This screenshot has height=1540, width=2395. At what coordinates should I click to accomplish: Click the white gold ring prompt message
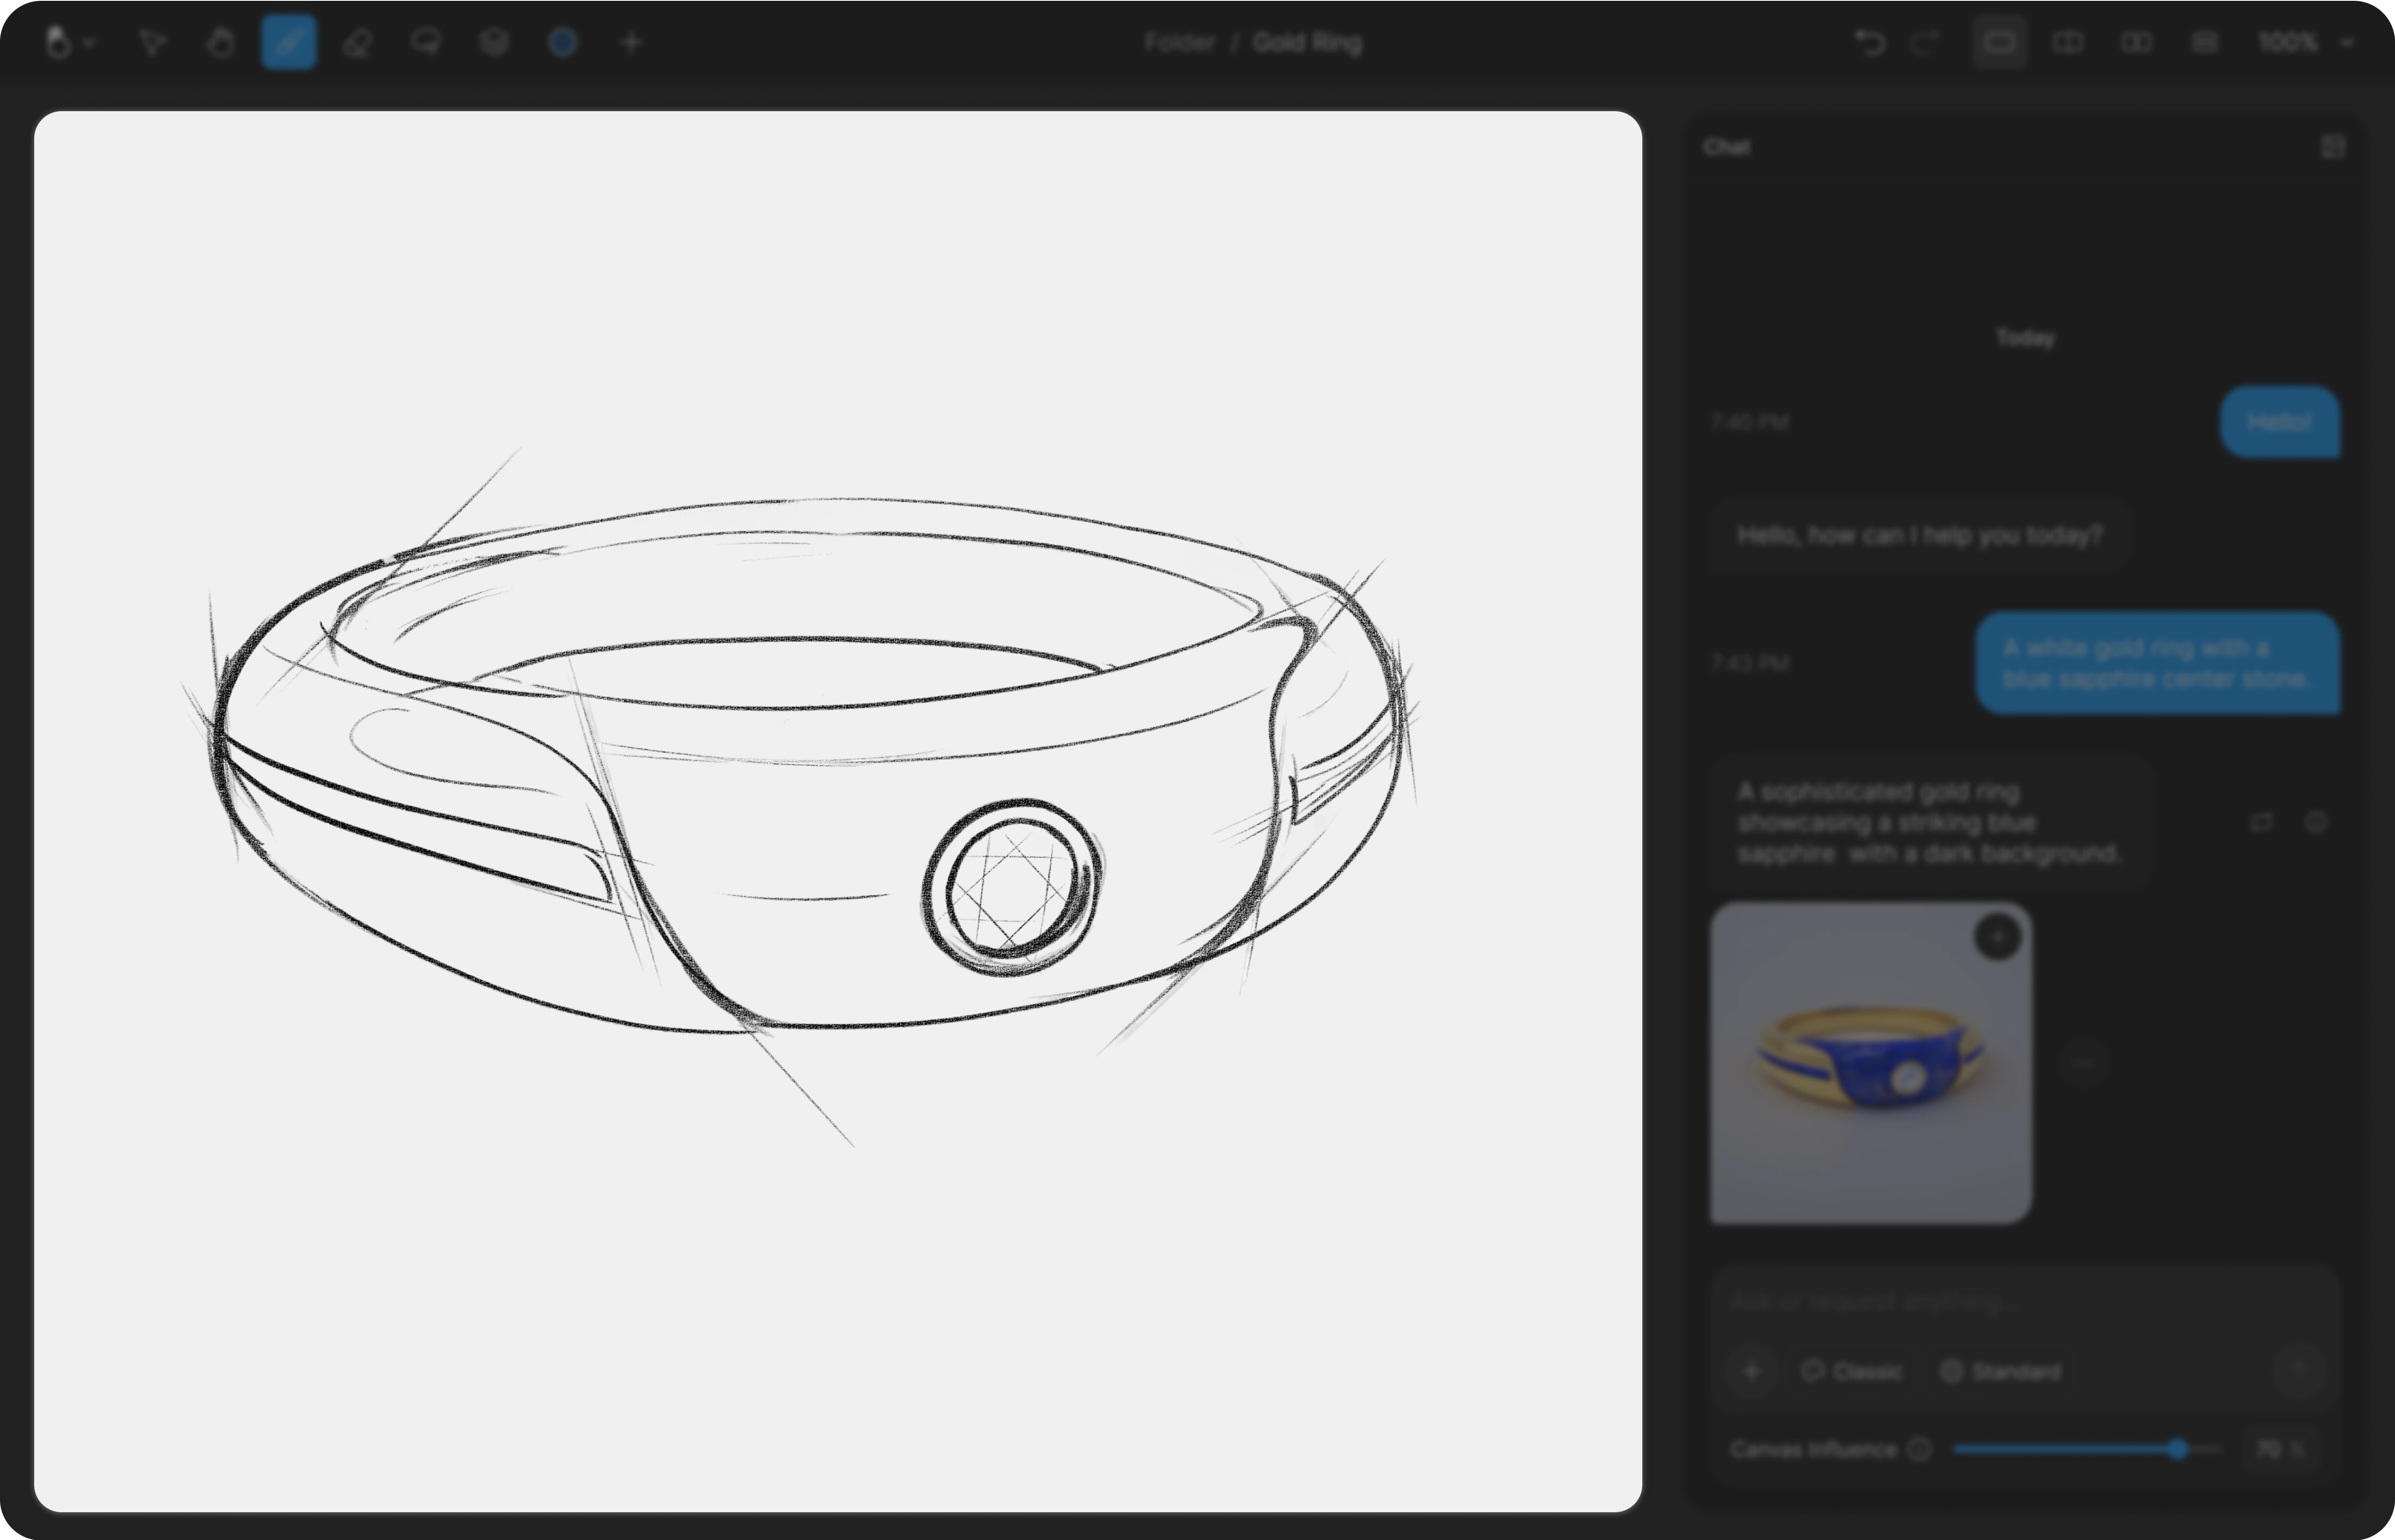2157,663
